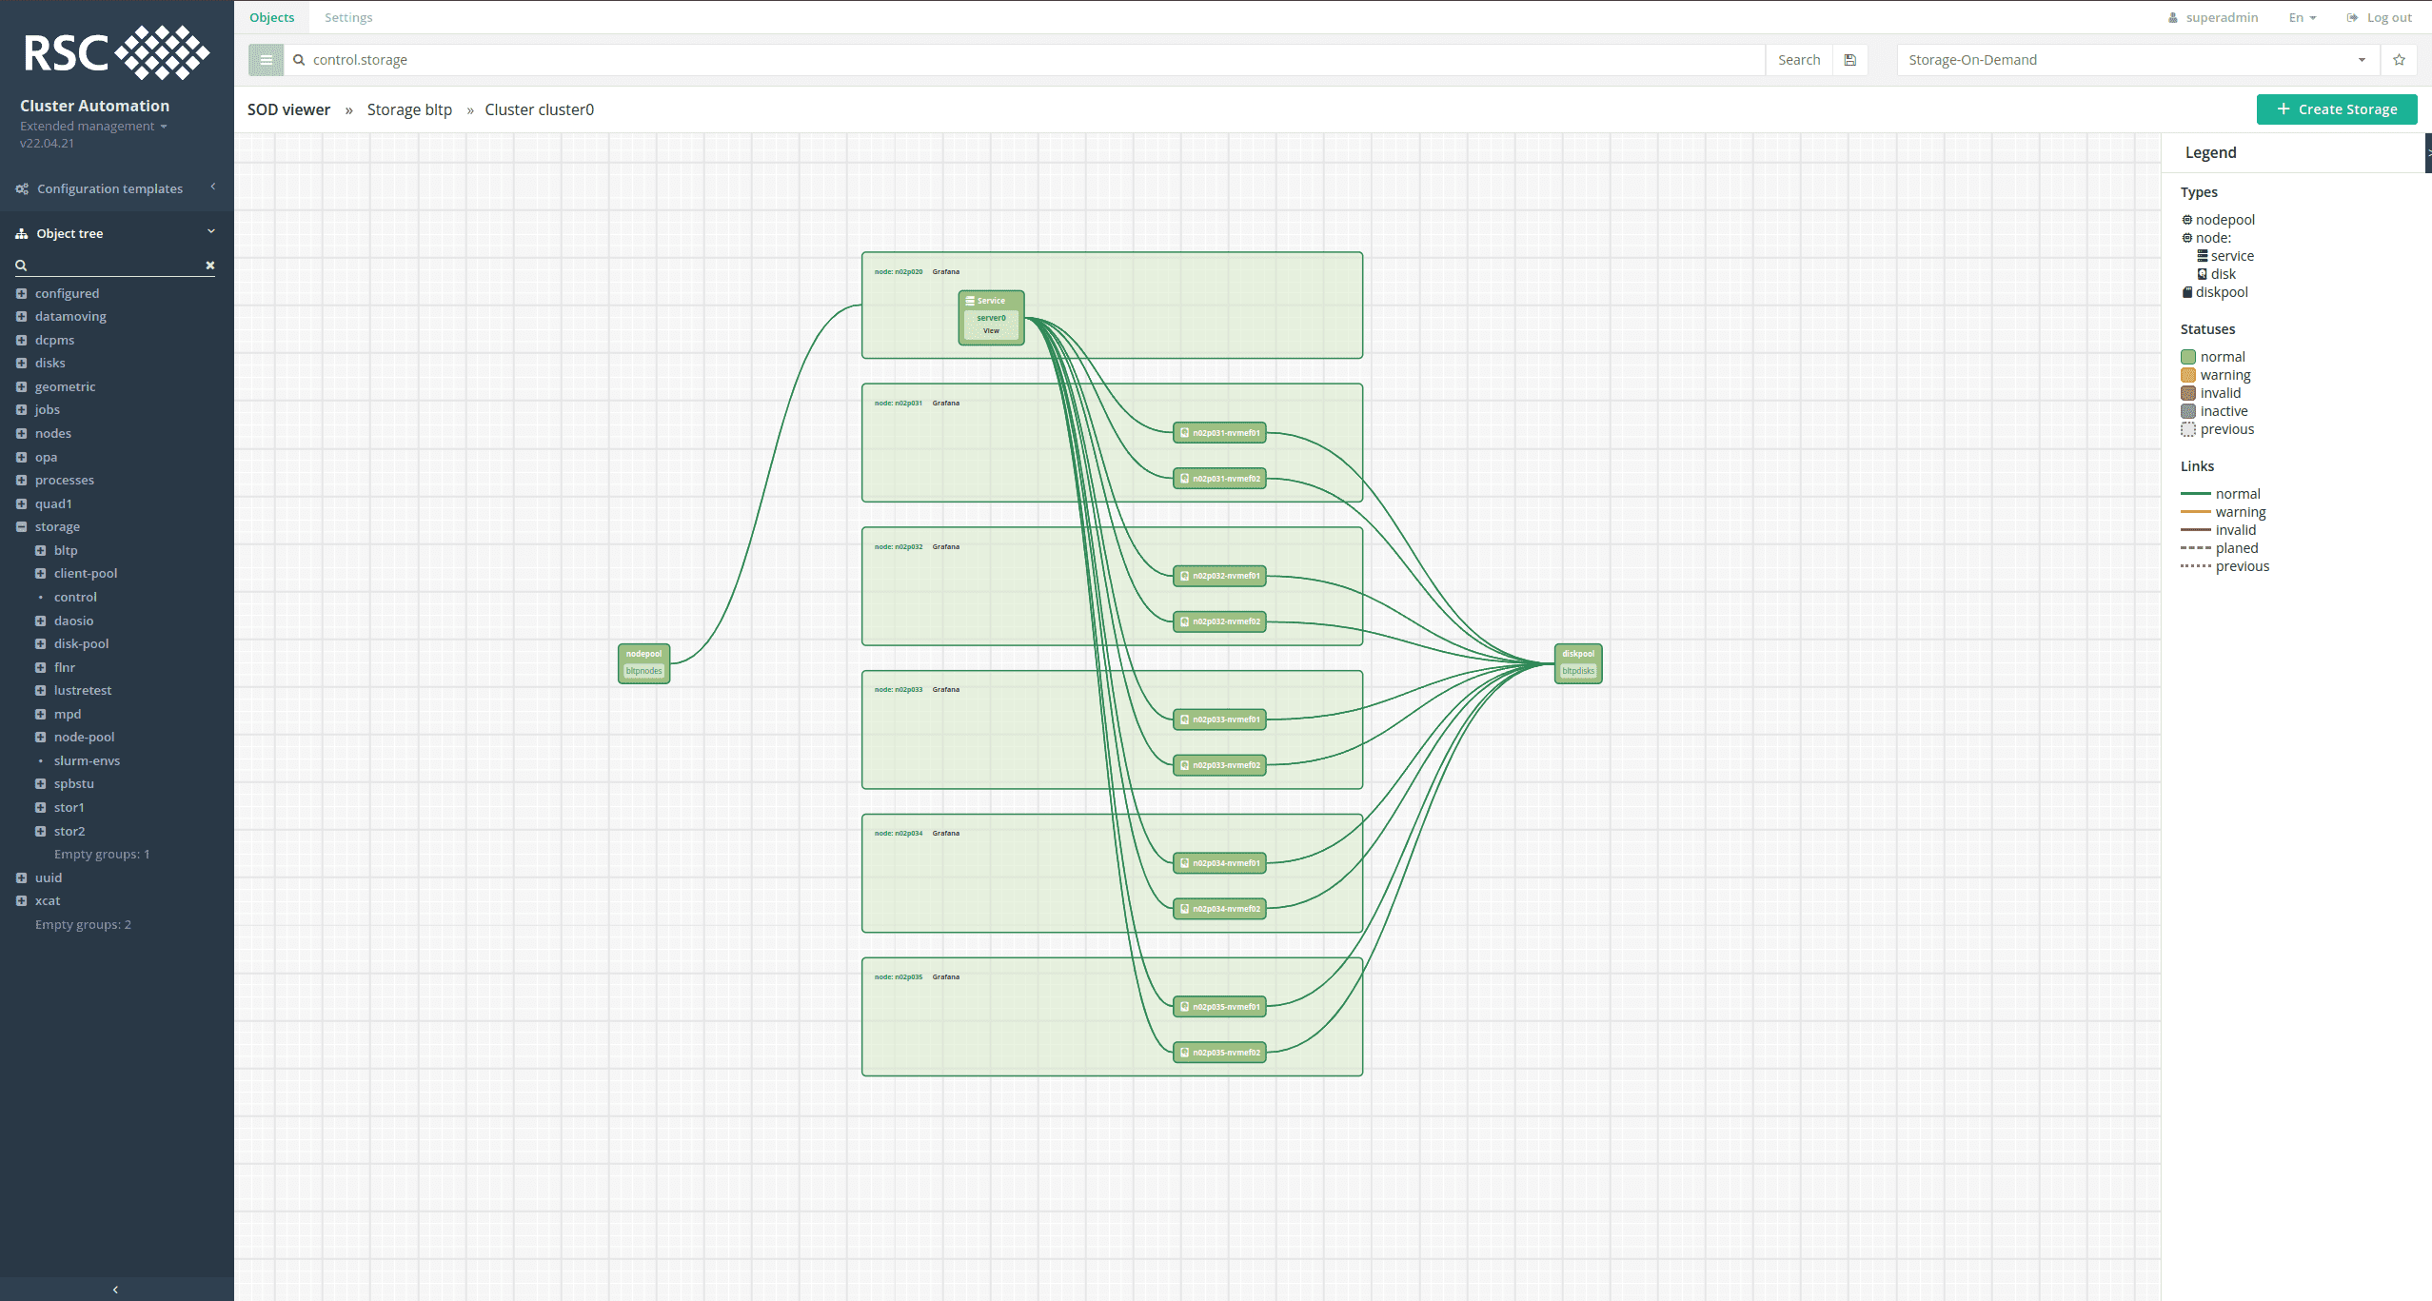
Task: Open the En language dropdown
Action: pos(2302,17)
